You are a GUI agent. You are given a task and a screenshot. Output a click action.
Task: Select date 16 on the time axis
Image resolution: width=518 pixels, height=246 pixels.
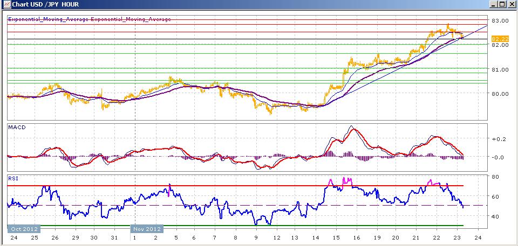[x=357, y=237]
